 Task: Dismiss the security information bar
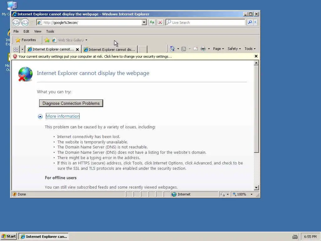coord(256,56)
